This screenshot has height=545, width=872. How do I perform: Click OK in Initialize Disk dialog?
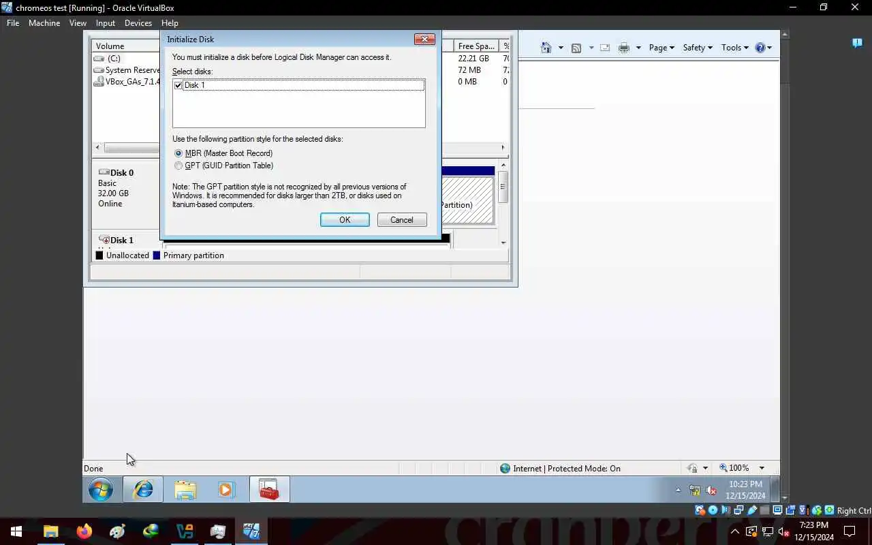(x=345, y=220)
